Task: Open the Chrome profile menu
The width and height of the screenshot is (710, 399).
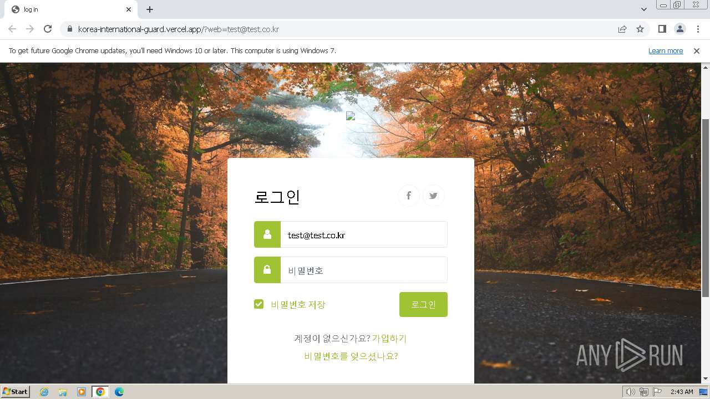Action: [x=679, y=29]
